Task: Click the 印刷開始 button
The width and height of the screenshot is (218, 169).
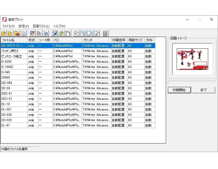Action: (179, 90)
